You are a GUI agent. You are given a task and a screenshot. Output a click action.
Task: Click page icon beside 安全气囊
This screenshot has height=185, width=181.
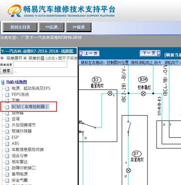pos(7,180)
